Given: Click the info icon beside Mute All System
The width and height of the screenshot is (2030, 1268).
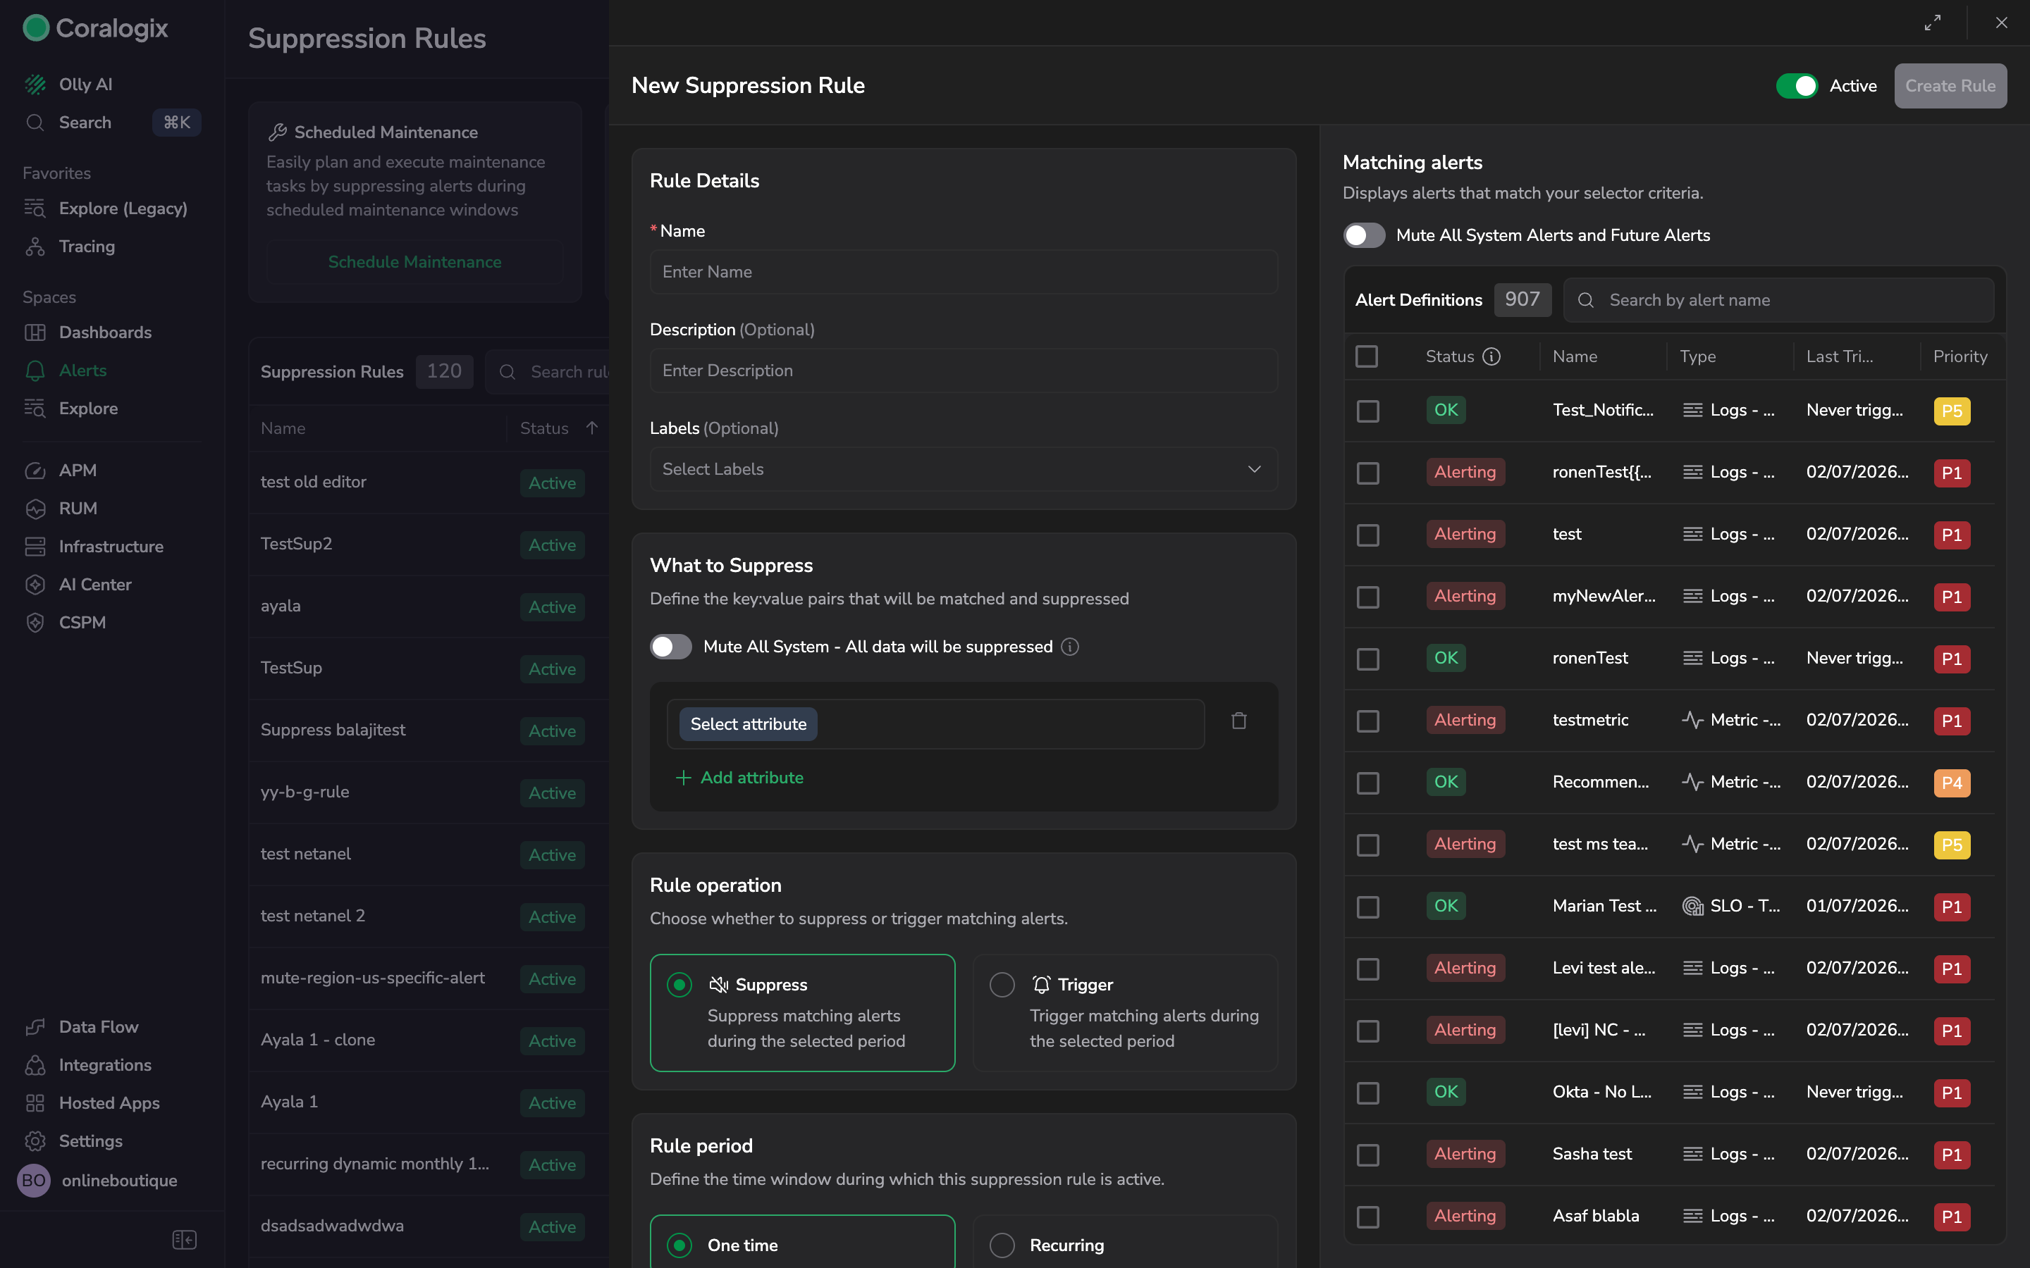Looking at the screenshot, I should [x=1069, y=647].
